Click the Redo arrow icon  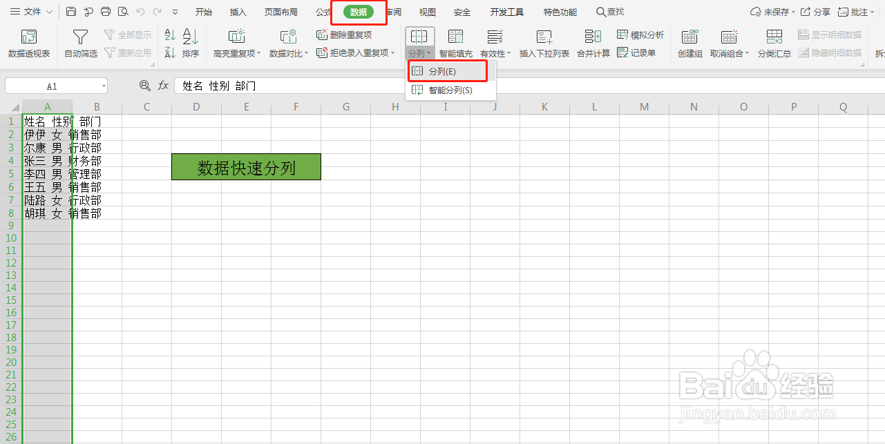tap(157, 12)
